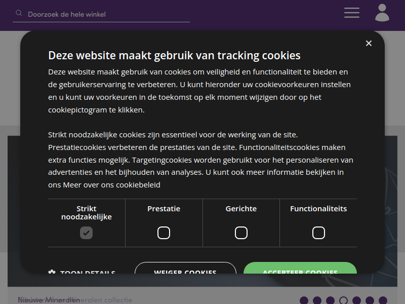
Task: Click the search magnifier icon
Action: 19,13
